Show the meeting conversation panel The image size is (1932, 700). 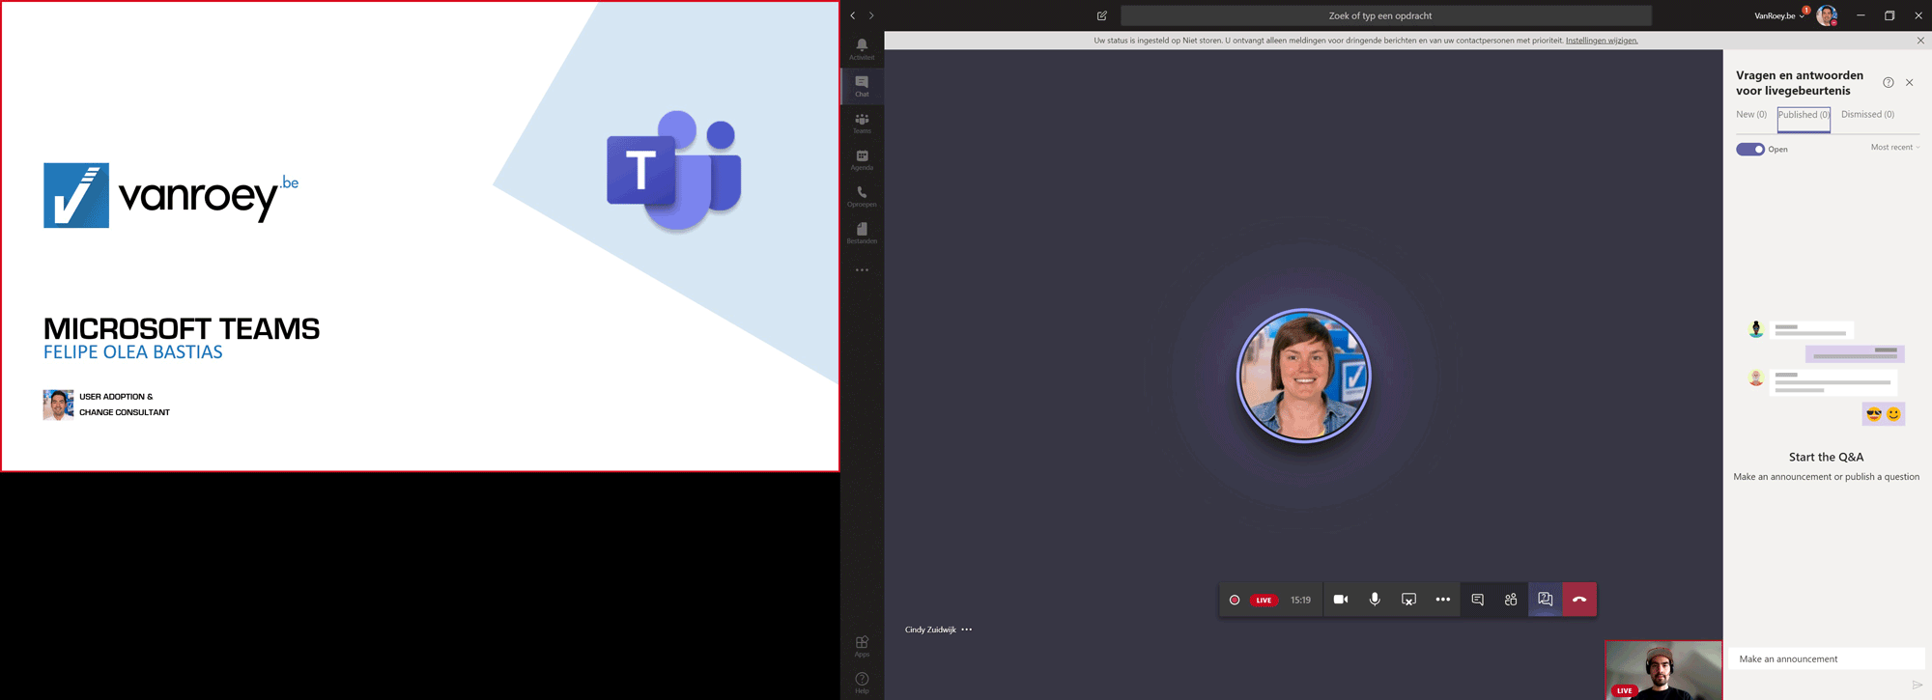tap(1477, 600)
